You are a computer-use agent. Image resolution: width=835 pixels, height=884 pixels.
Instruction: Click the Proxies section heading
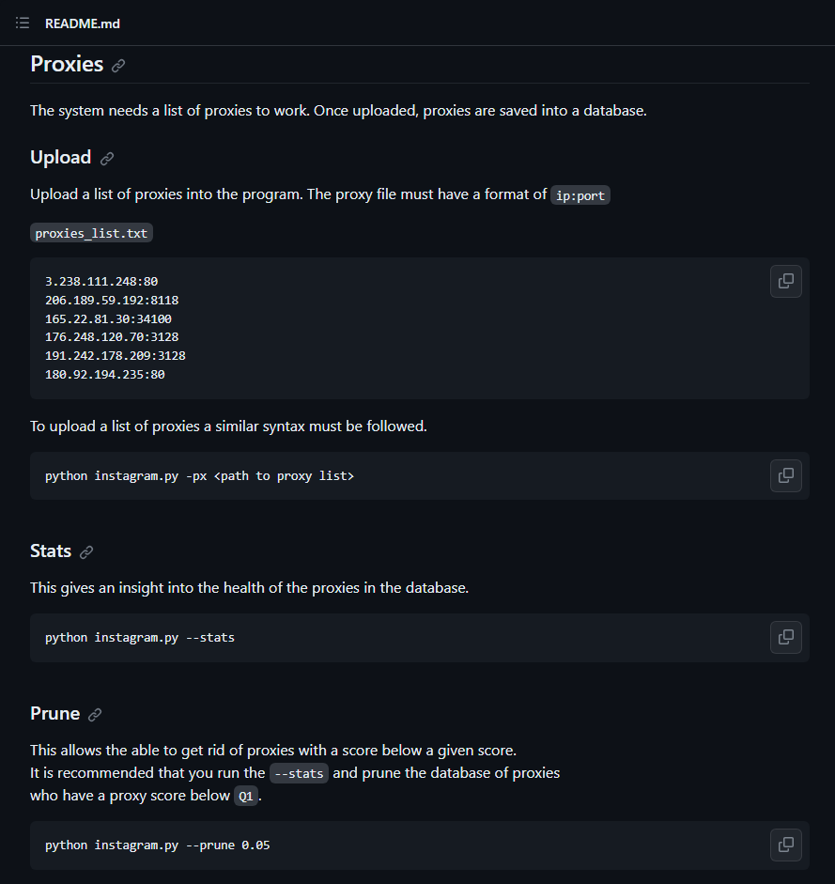pyautogui.click(x=67, y=64)
